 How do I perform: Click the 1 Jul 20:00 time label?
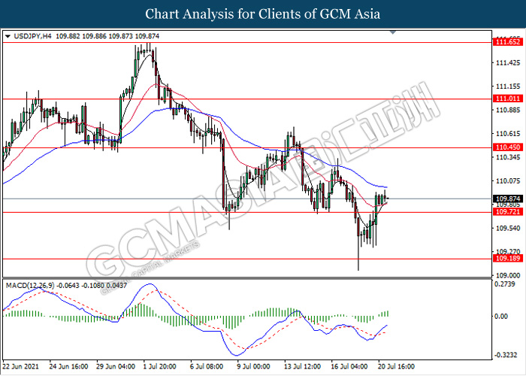[x=159, y=366]
